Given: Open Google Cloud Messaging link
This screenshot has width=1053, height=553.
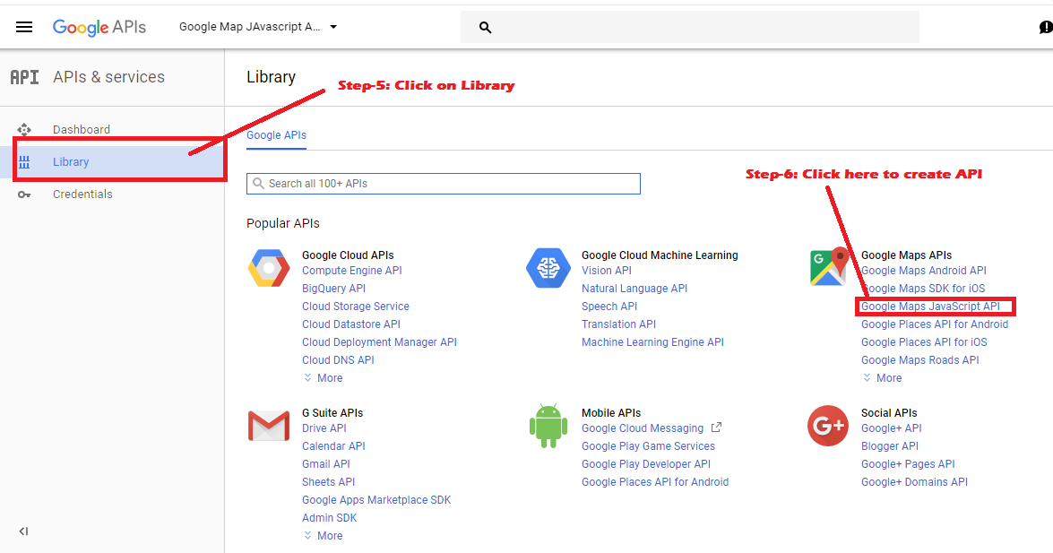Looking at the screenshot, I should pos(643,428).
